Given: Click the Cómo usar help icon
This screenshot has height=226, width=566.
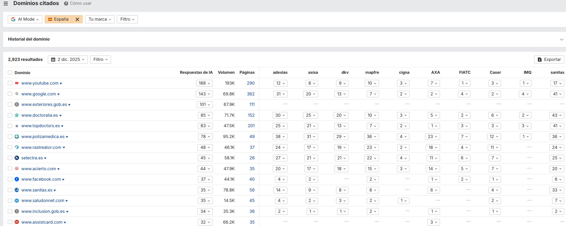Looking at the screenshot, I should point(66,3).
